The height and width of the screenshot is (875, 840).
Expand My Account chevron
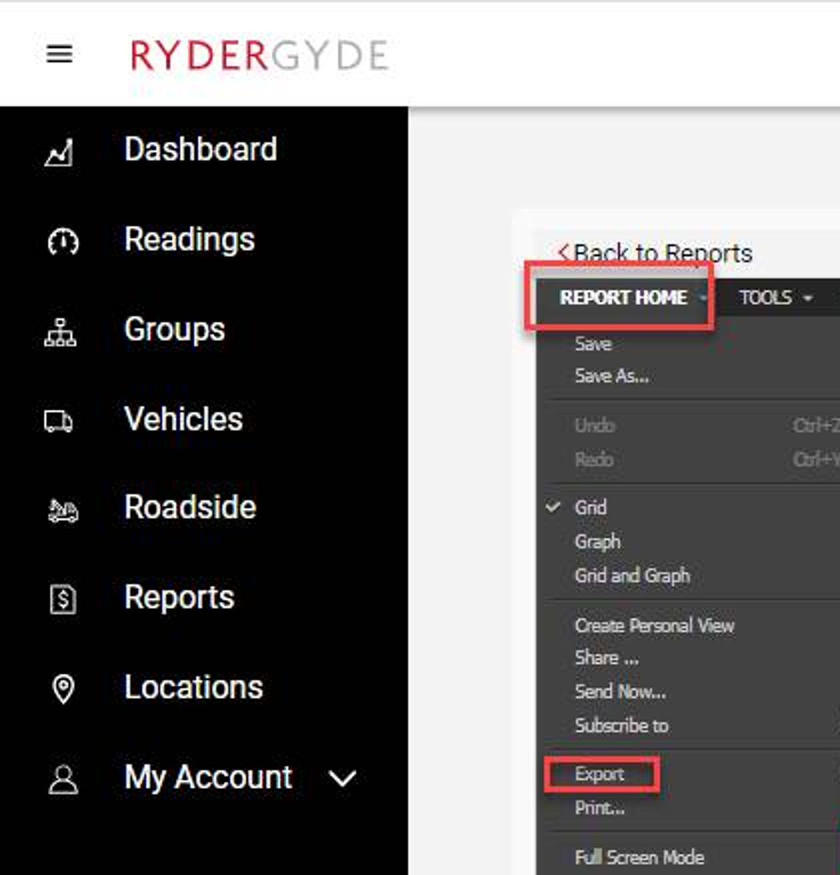(x=342, y=778)
